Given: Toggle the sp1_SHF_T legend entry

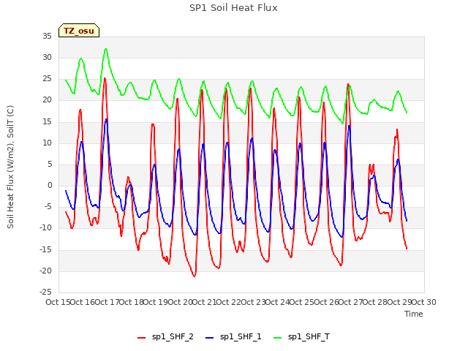Looking at the screenshot, I should (x=301, y=337).
